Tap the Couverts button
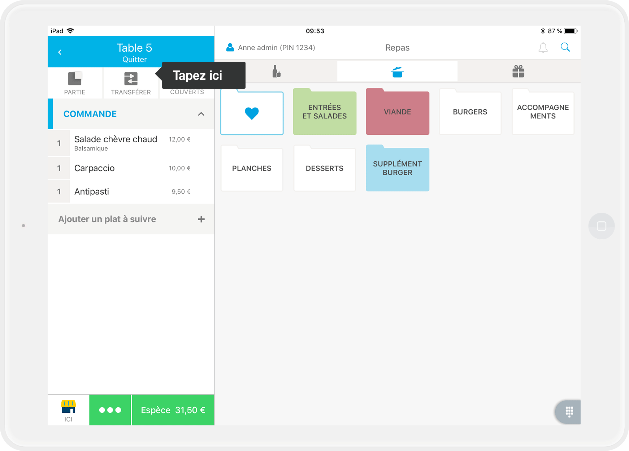The width and height of the screenshot is (629, 451). click(x=187, y=92)
